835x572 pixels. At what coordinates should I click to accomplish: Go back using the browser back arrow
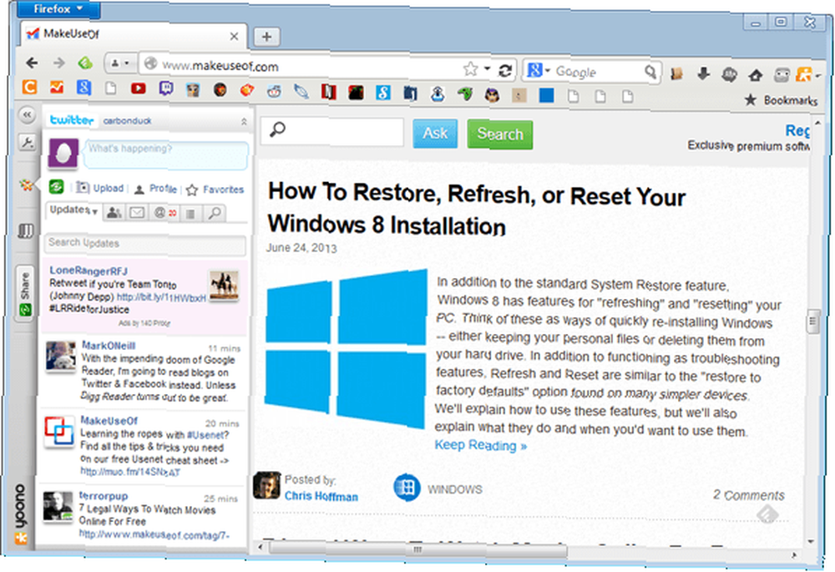[32, 63]
